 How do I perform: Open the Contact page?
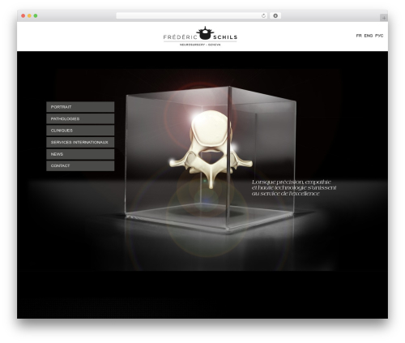click(80, 166)
